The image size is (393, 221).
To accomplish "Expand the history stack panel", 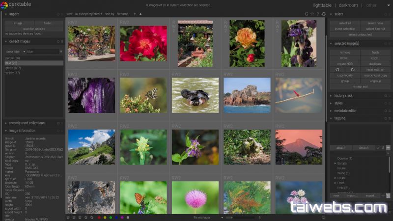I will tap(344, 96).
